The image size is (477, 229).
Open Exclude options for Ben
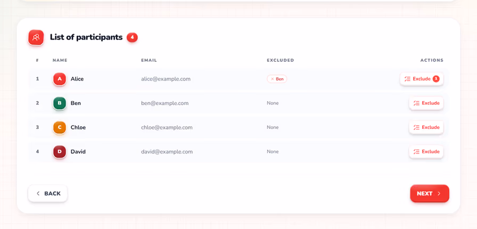426,103
